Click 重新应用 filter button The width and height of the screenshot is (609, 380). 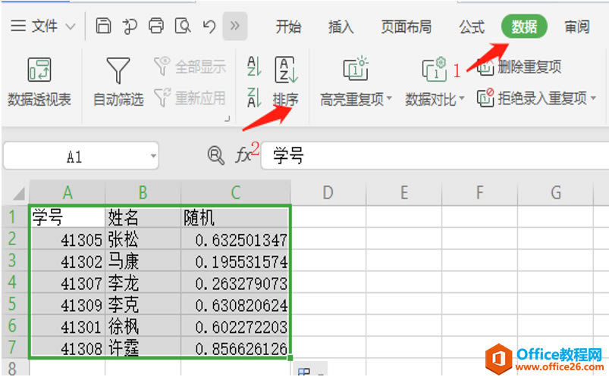190,98
